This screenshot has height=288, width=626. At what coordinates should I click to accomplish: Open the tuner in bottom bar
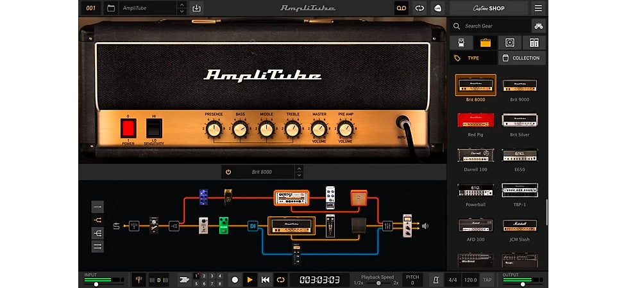pyautogui.click(x=139, y=280)
